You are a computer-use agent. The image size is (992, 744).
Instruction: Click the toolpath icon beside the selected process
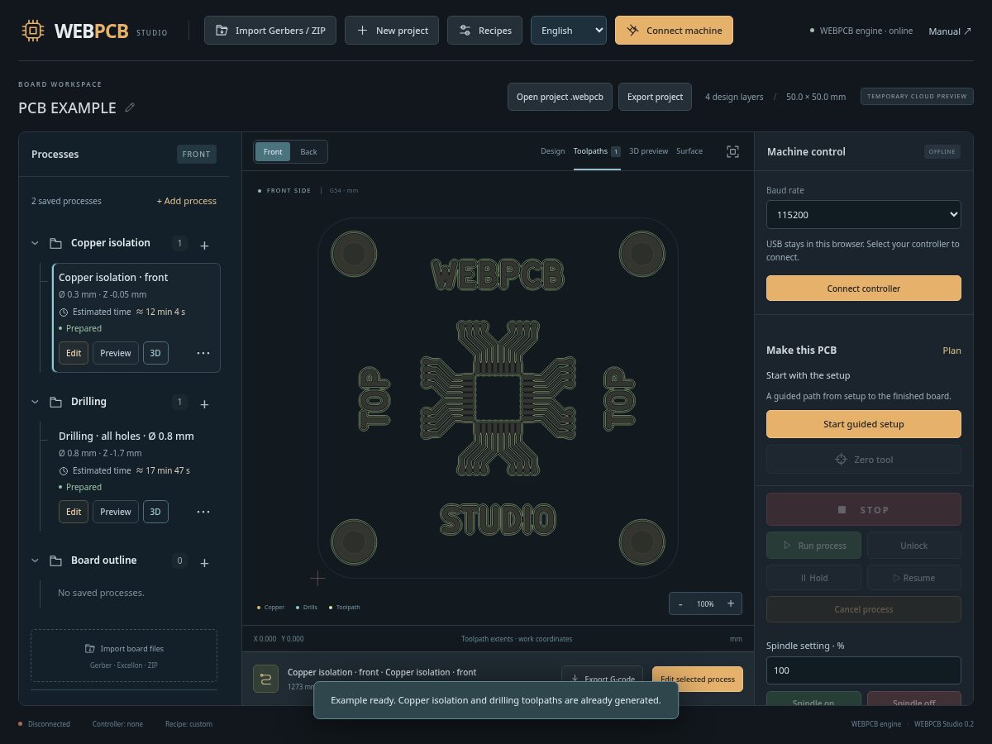pyautogui.click(x=265, y=679)
